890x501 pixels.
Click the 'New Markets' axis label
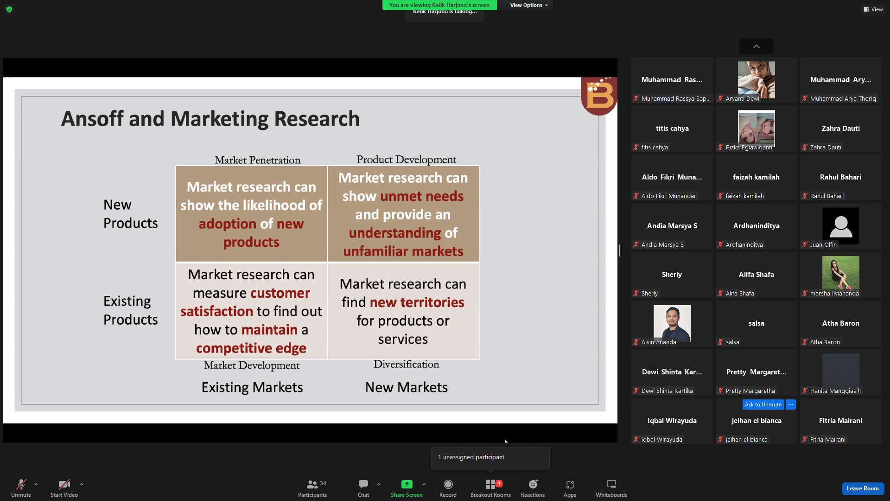(407, 387)
